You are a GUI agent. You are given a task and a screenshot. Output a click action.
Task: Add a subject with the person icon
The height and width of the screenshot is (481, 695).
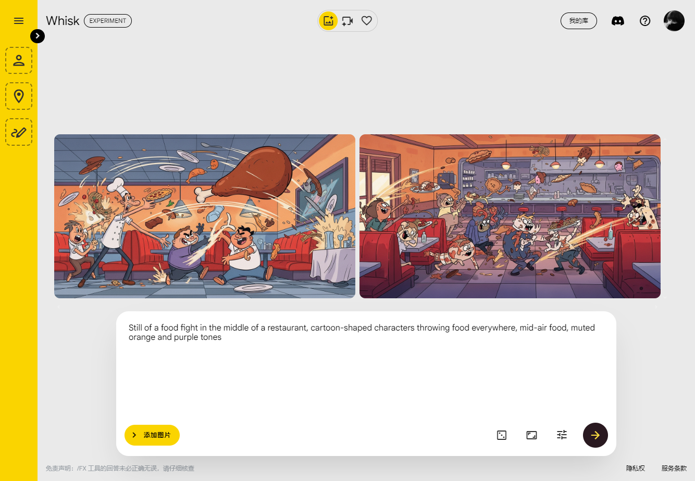[19, 60]
